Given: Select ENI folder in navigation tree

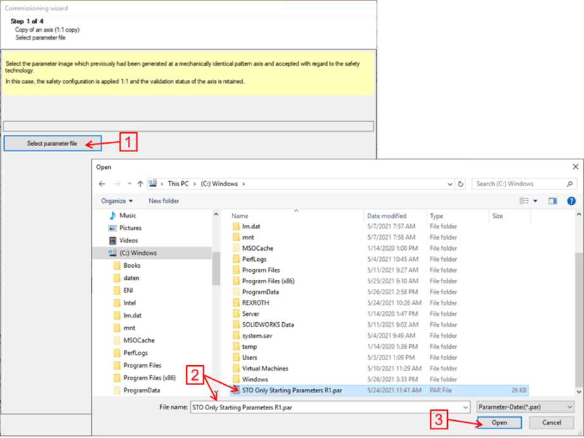Looking at the screenshot, I should point(124,291).
